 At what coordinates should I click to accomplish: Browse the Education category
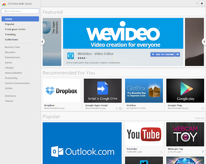pos(10,52)
